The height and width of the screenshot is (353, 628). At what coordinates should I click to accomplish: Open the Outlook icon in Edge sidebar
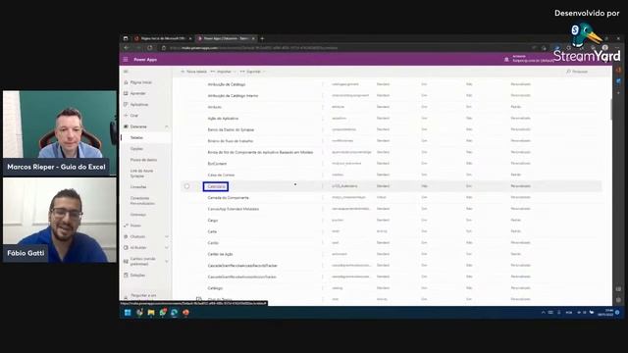[619, 81]
